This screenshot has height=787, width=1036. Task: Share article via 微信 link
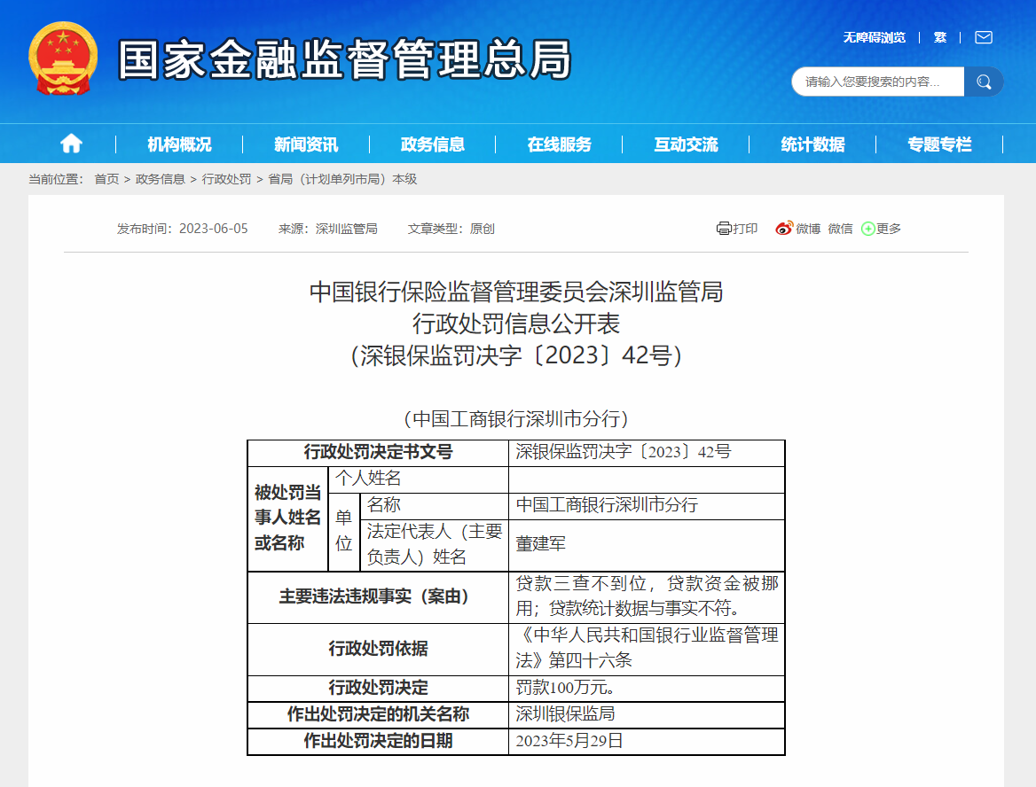pos(841,229)
